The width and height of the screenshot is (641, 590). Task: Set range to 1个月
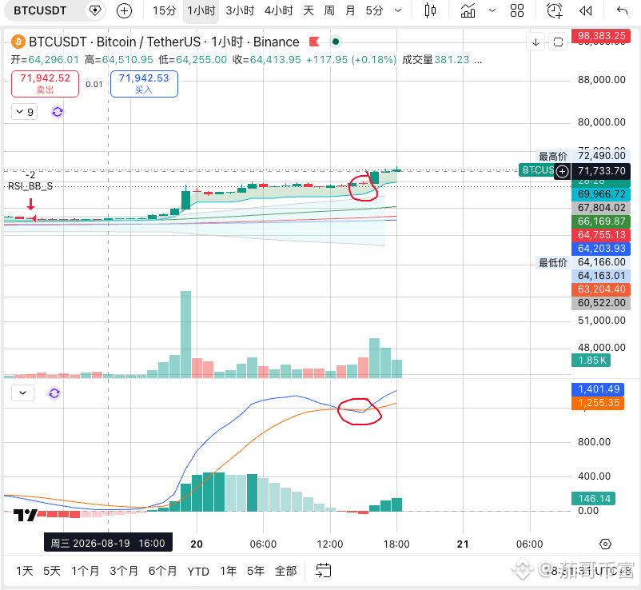pos(85,571)
